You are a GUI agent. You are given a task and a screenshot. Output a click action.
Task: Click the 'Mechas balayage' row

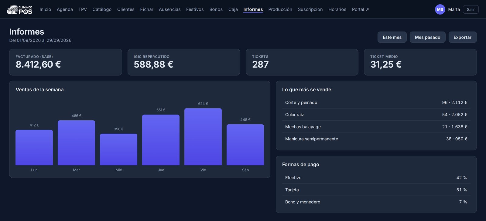pyautogui.click(x=376, y=127)
